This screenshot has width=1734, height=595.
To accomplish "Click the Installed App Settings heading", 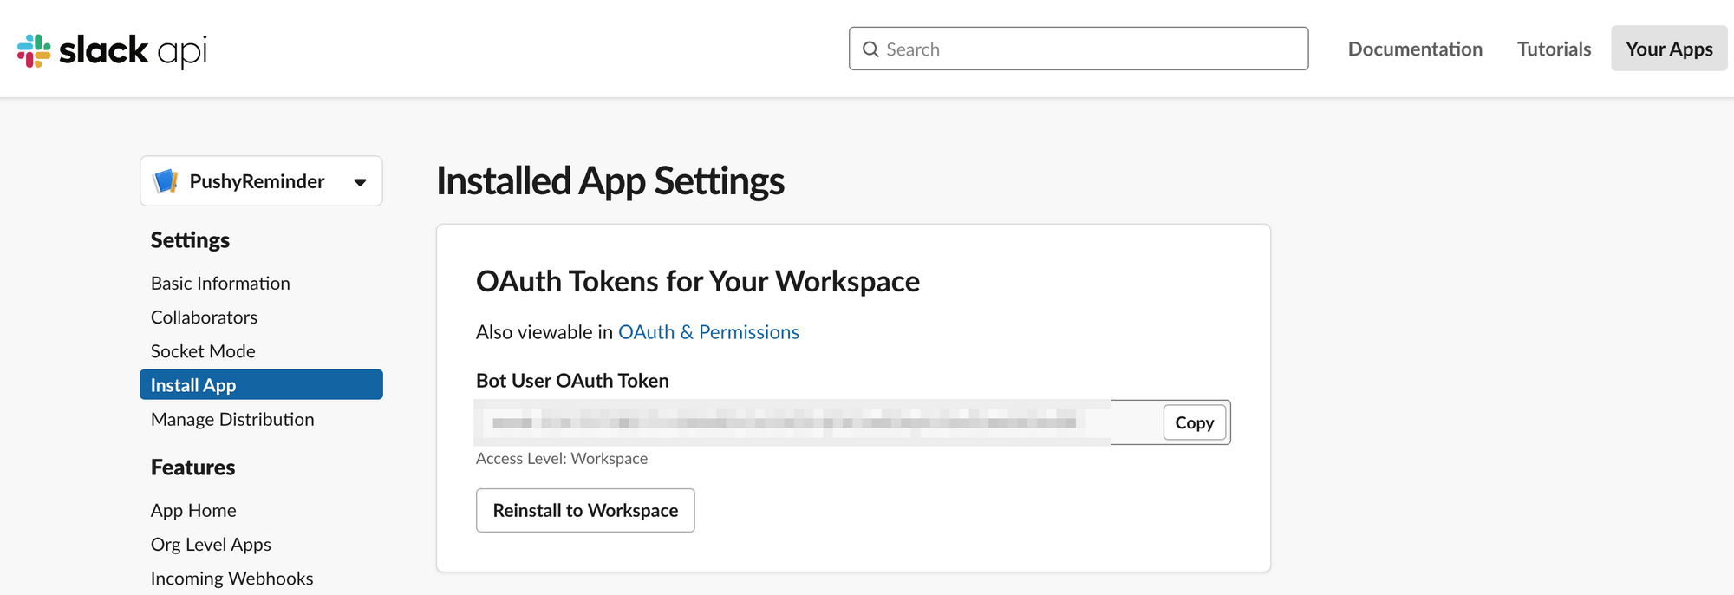I will click(610, 181).
